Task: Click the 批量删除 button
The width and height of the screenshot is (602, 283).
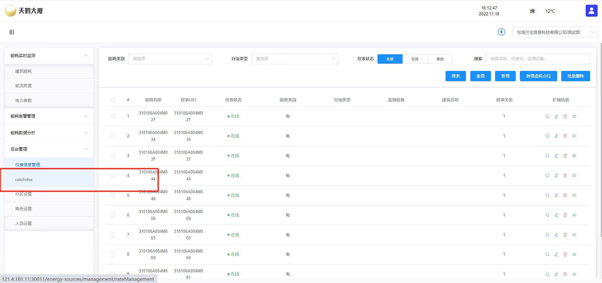Action: pos(575,76)
